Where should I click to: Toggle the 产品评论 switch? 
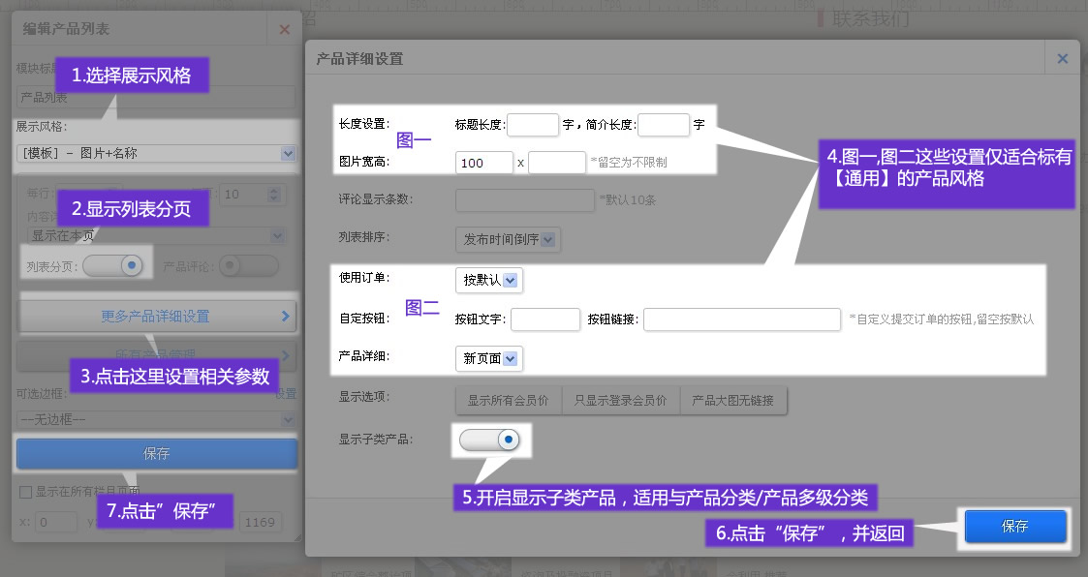point(249,265)
